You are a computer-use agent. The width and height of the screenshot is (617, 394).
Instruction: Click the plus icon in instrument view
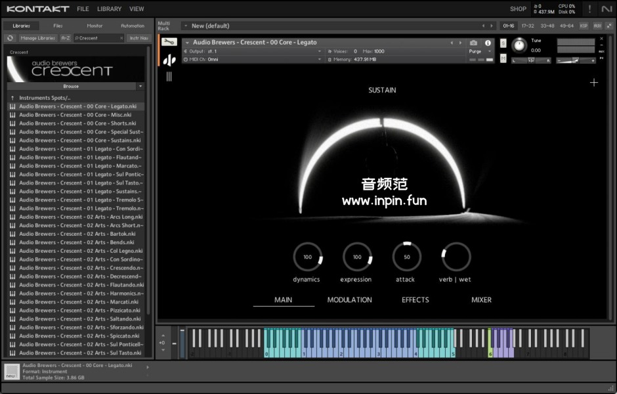tap(594, 83)
